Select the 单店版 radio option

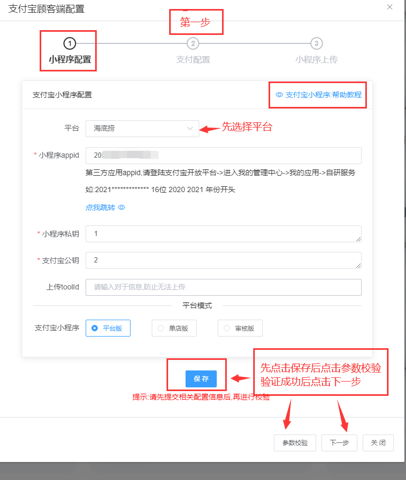point(174,328)
